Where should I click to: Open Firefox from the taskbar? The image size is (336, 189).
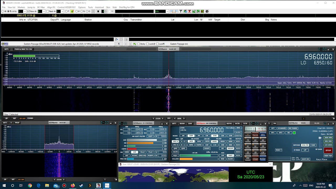(x=73, y=186)
